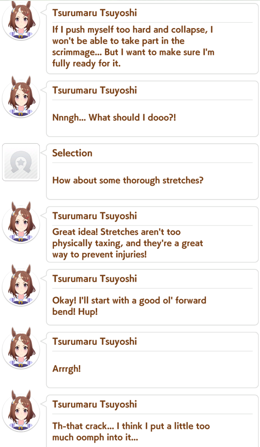Tap the Tsurumaru Tsuyoshi name above 'Arrrgh!'
The height and width of the screenshot is (447, 260).
coord(94,341)
